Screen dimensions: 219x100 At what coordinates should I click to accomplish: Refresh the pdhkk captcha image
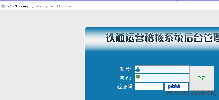point(176,86)
